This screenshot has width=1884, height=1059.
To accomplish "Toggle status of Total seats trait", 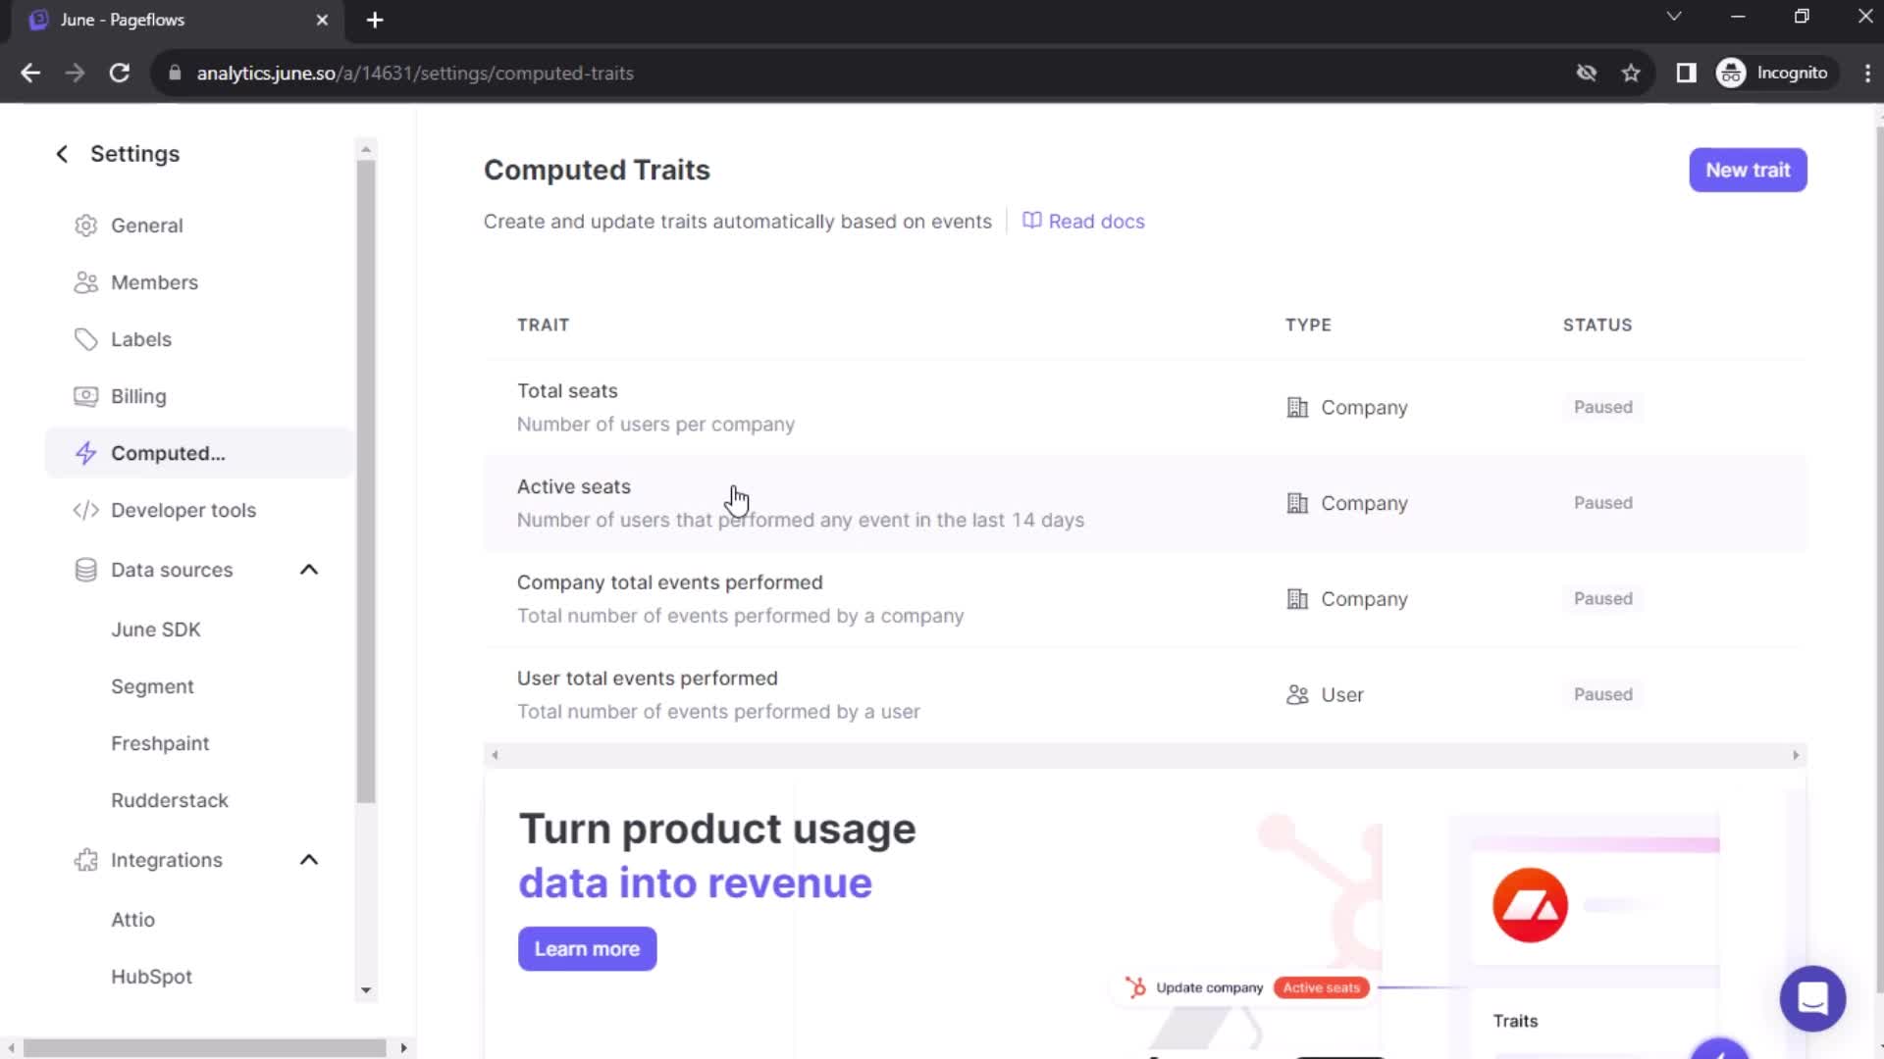I will [1602, 406].
